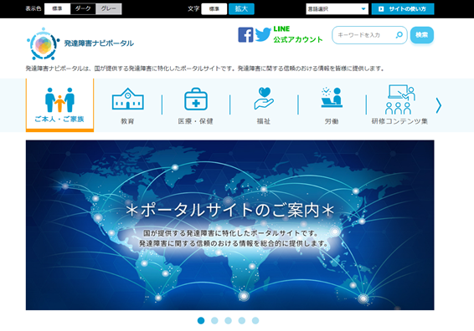This screenshot has height=331, width=474.
Task: Open サイトの使い方 guide button
Action: (x=403, y=9)
